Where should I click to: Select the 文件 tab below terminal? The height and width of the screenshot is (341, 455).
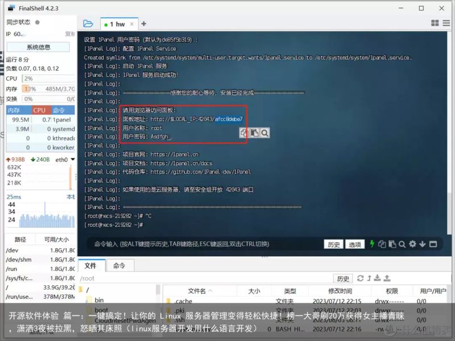(90, 265)
